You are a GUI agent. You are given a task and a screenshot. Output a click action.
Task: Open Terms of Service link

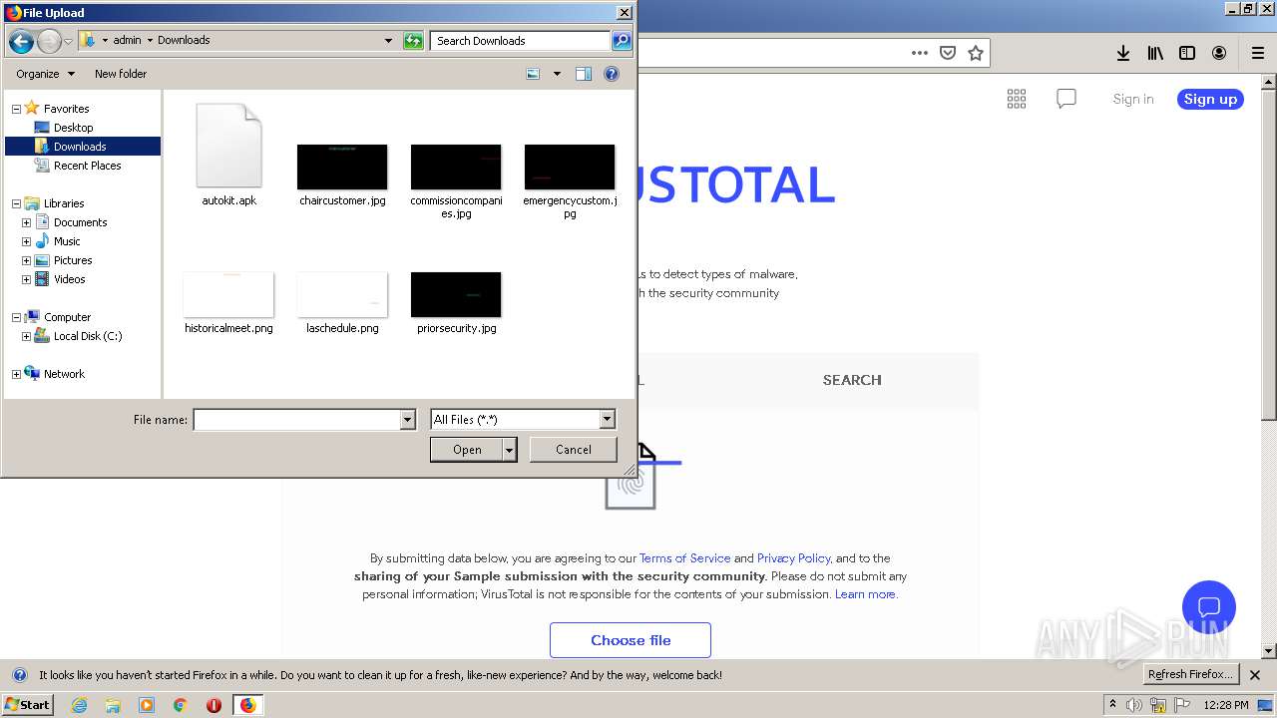685,558
